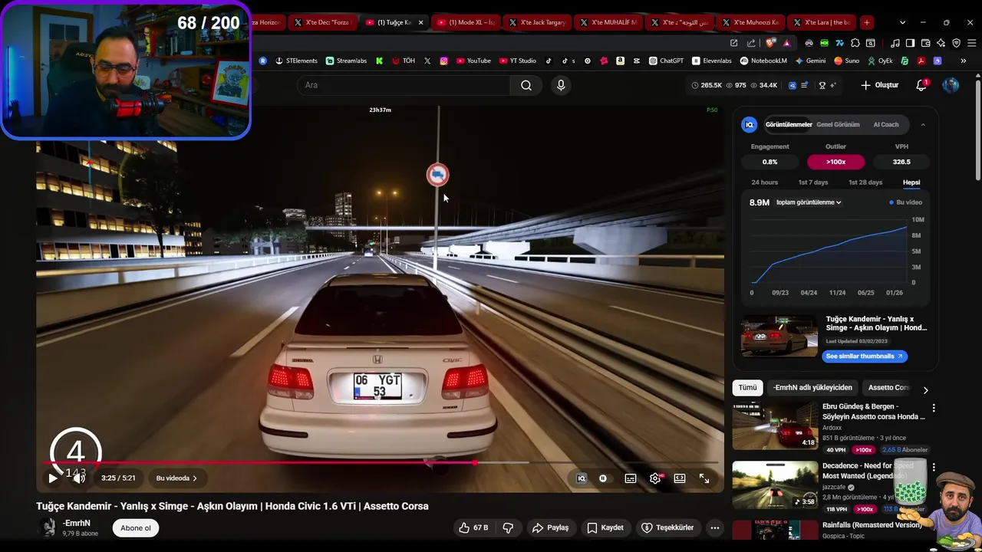Select the '-EmrhN adlı yükleyiciden' chip
The image size is (982, 552).
click(812, 388)
